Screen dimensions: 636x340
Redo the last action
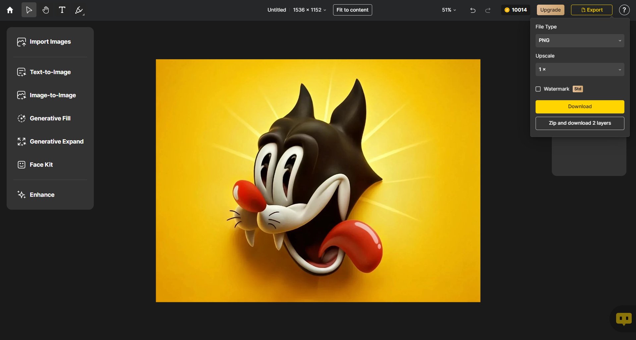[x=488, y=10]
